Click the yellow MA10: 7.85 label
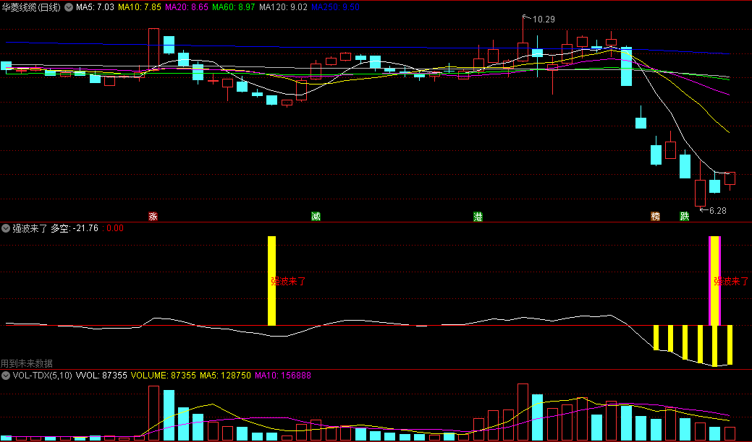 [x=140, y=7]
